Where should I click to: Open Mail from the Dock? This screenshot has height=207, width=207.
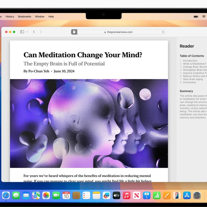point(26,195)
